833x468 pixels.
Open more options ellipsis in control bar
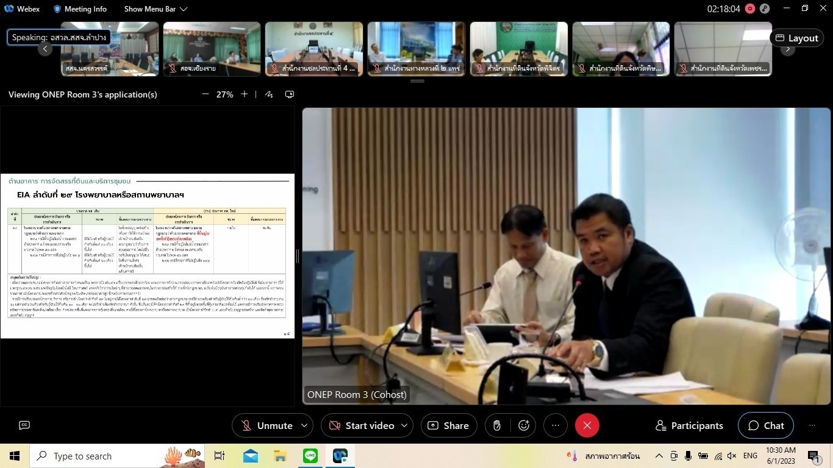click(555, 425)
